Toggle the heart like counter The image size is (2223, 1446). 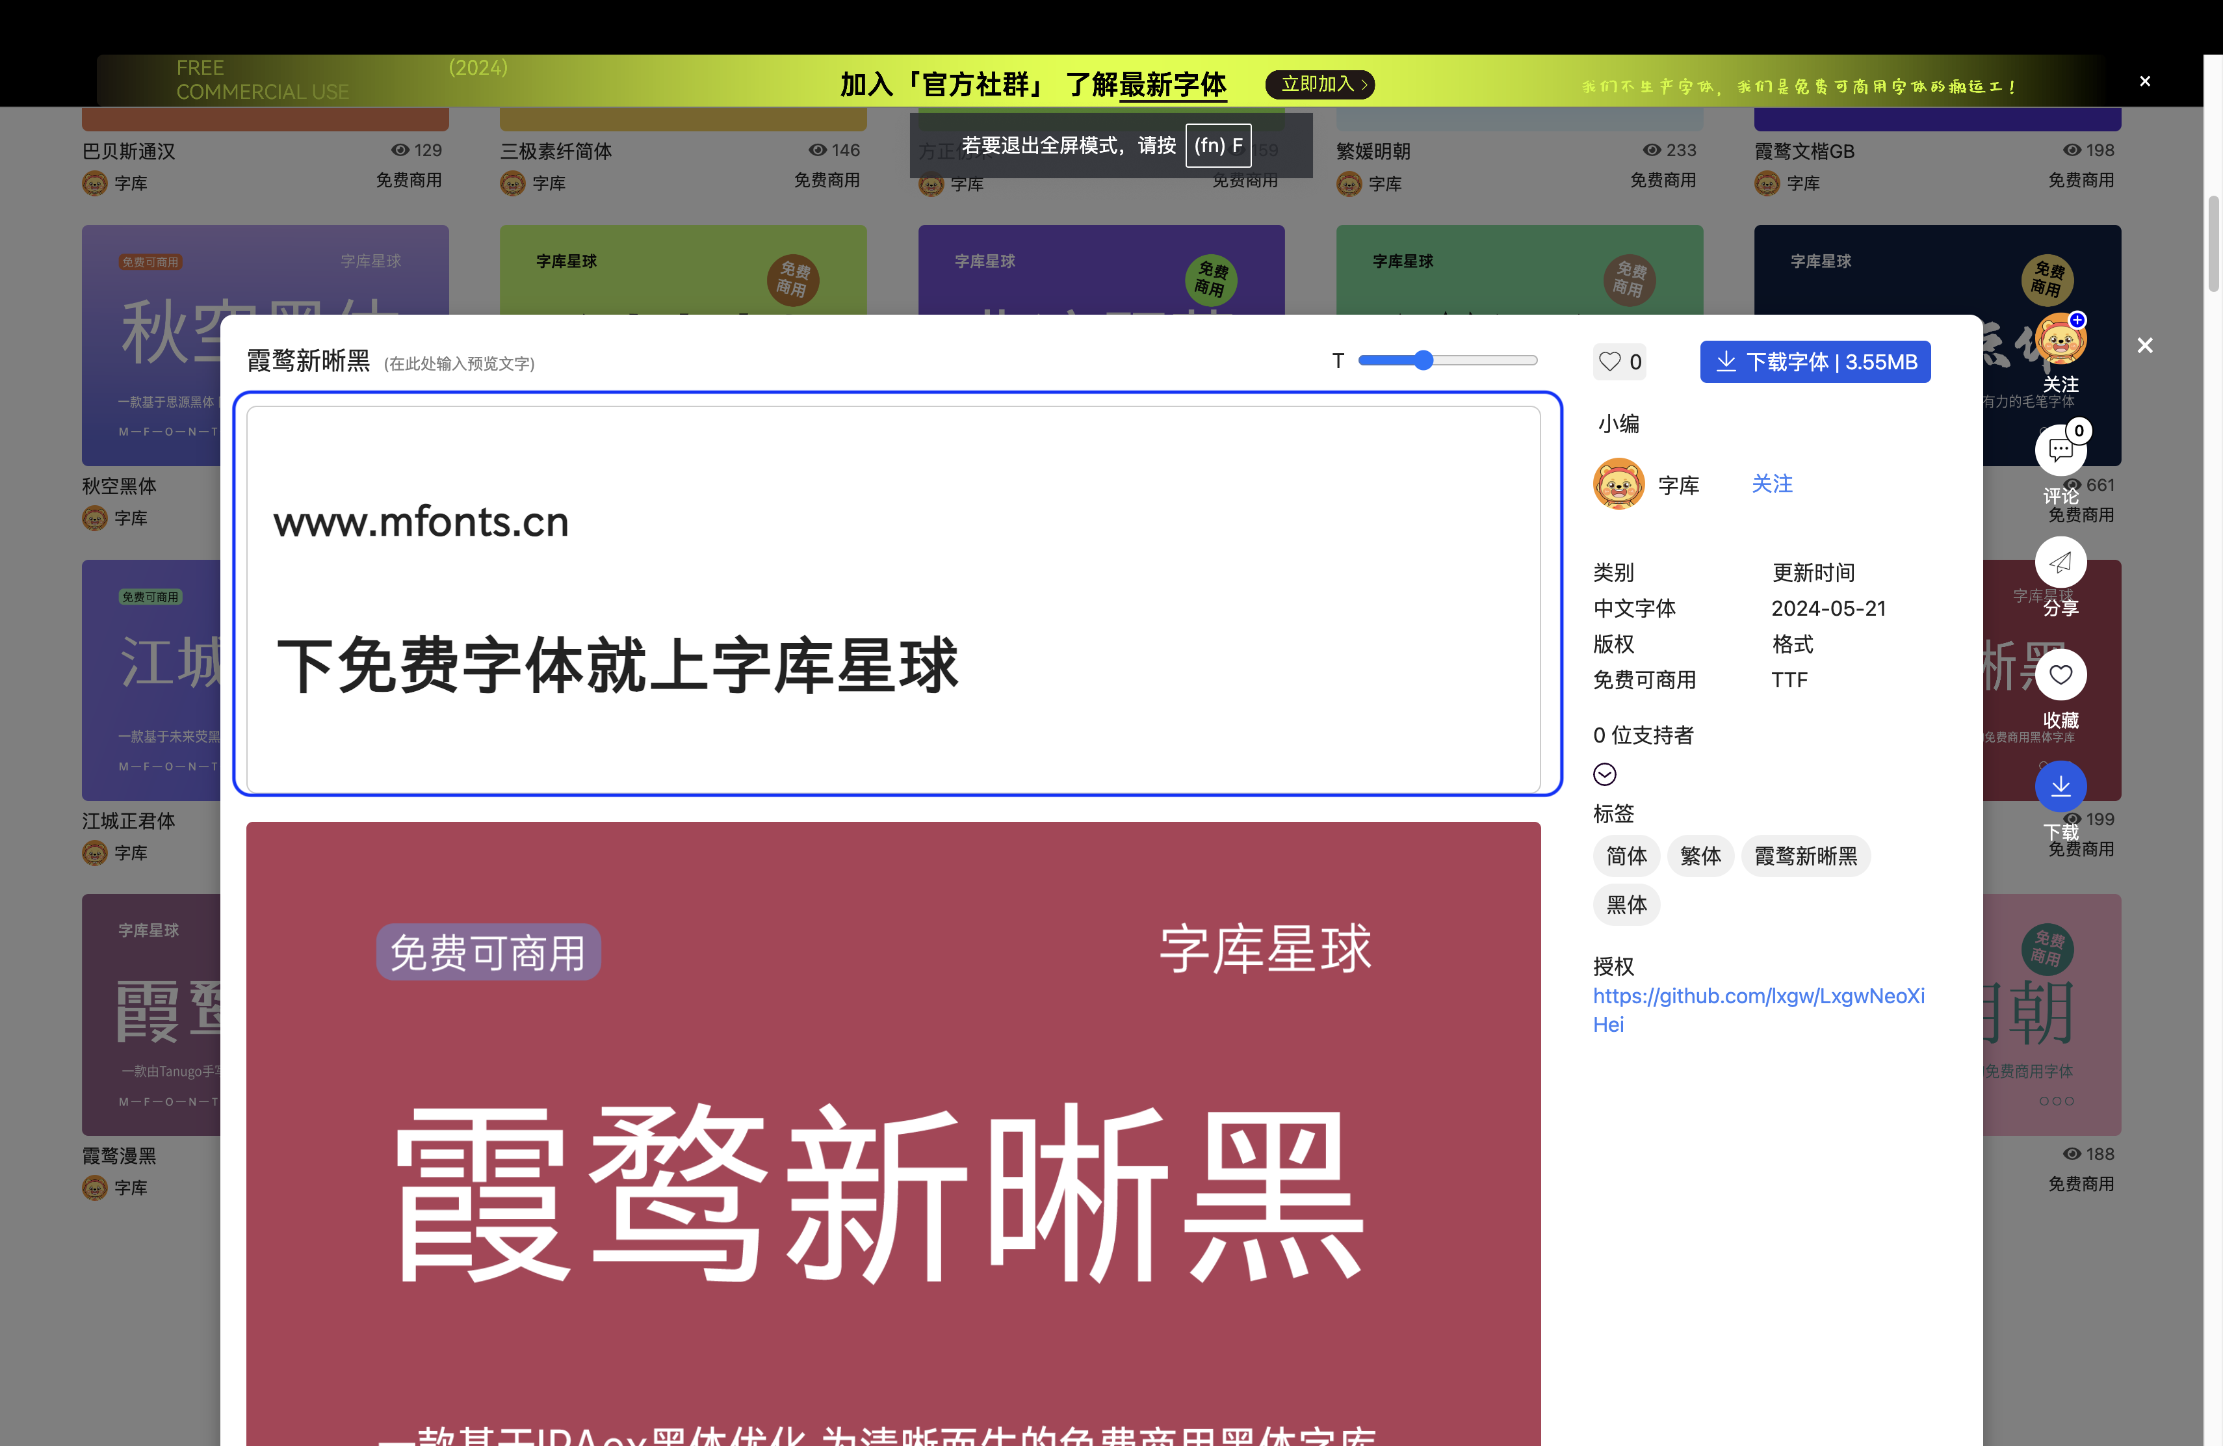[x=1618, y=361]
